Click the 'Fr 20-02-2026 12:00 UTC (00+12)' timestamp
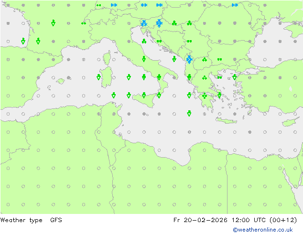 click(x=235, y=220)
